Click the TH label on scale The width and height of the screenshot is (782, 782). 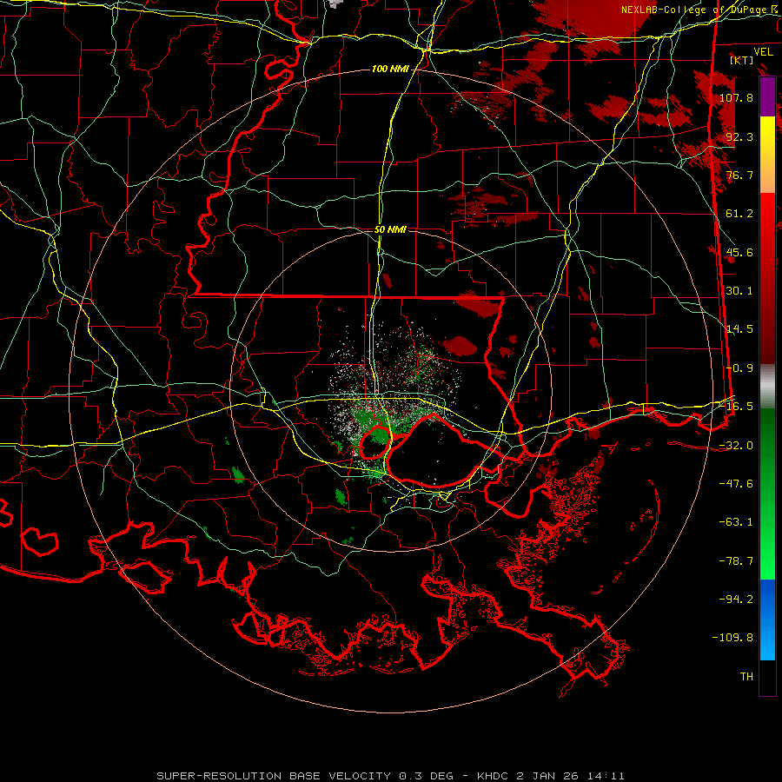(x=746, y=677)
